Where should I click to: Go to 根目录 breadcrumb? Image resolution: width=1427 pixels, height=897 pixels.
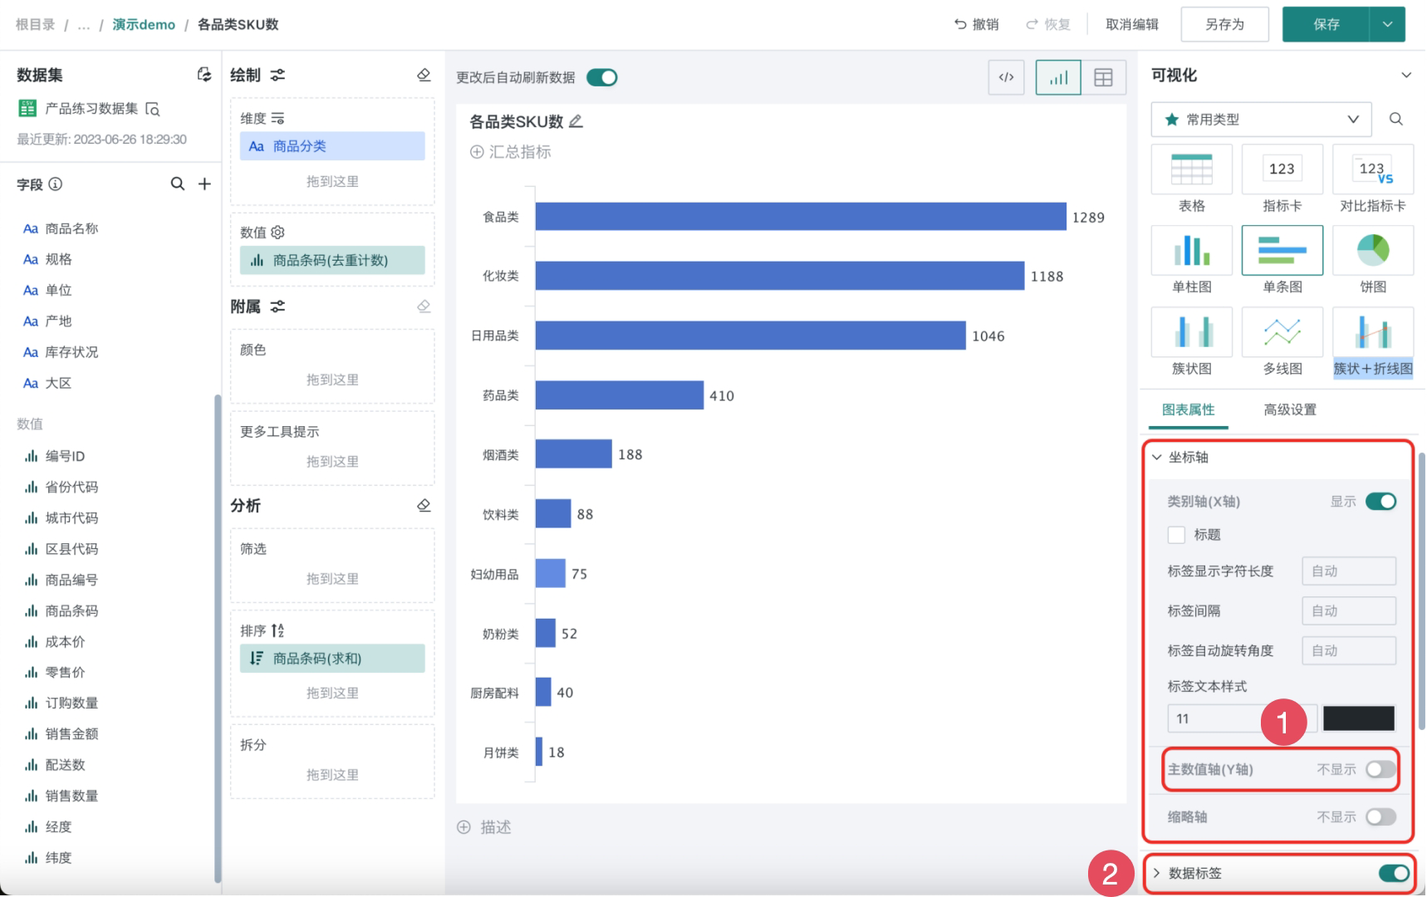(x=36, y=24)
